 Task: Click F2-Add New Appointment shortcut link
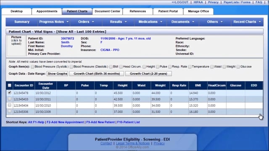click(65, 122)
